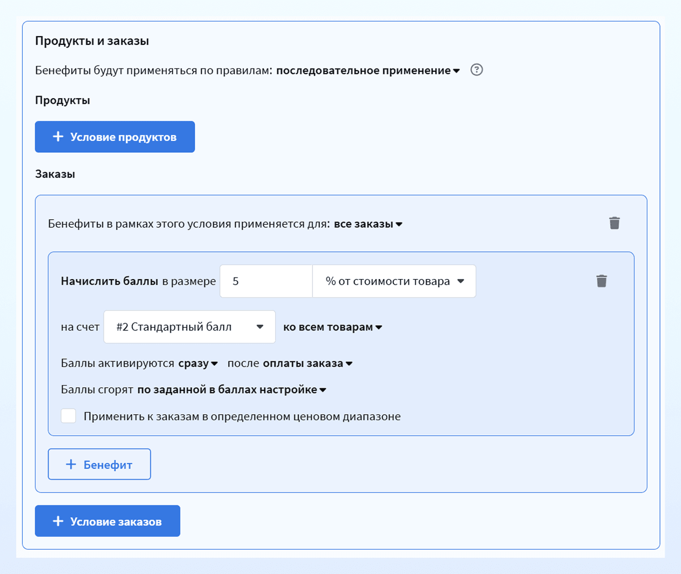The image size is (681, 574).
Task: Enable 'Применить к заказам в определенном ценовом диапазоне' checkbox
Action: pyautogui.click(x=69, y=416)
